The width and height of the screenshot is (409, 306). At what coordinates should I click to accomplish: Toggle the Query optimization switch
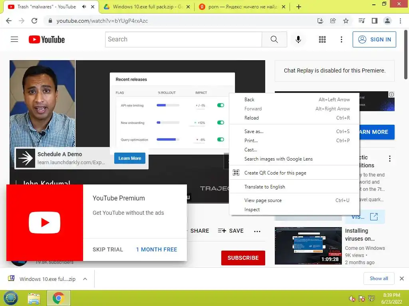(220, 139)
